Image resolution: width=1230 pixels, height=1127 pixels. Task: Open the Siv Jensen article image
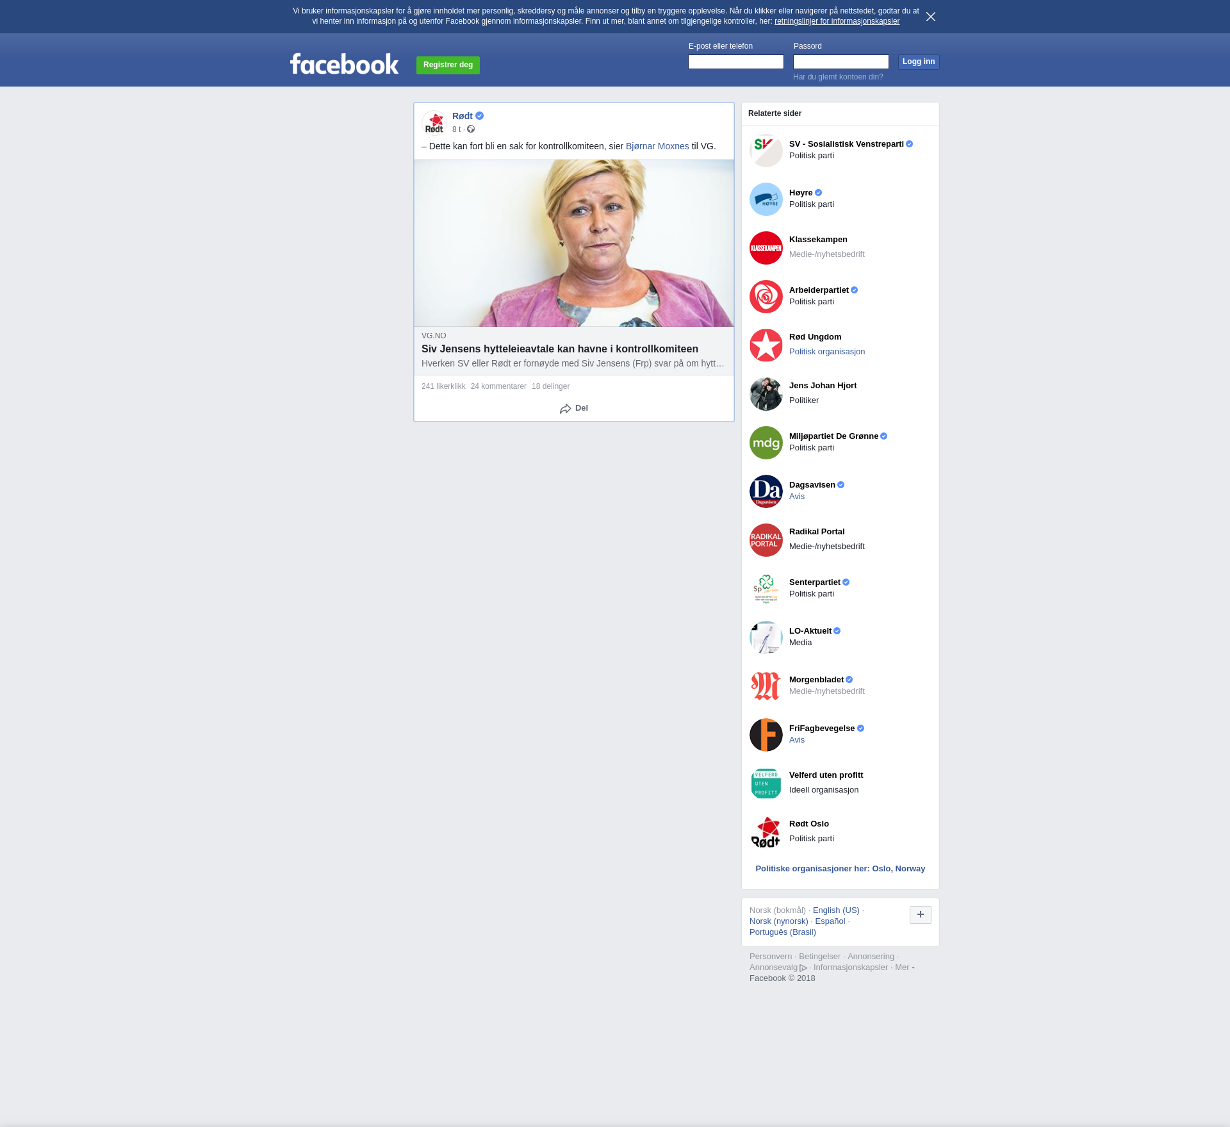point(574,243)
